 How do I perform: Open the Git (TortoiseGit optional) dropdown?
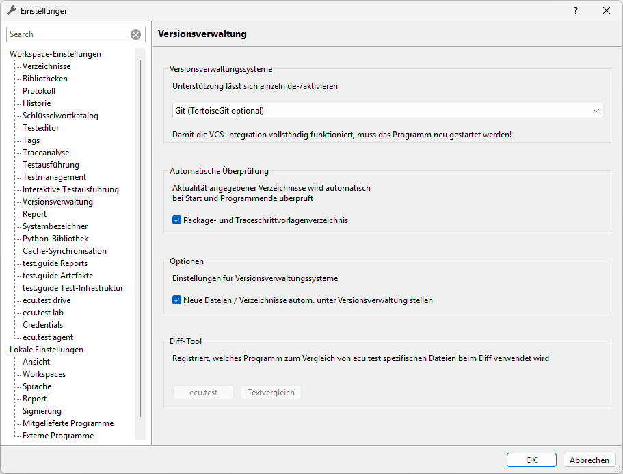(387, 111)
